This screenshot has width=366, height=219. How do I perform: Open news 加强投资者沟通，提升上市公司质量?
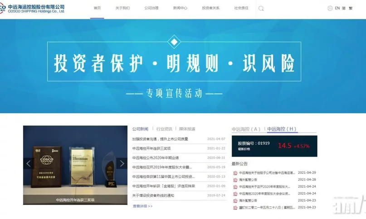[x=160, y=139]
